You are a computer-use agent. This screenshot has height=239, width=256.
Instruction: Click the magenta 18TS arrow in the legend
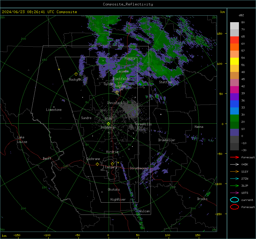click(234, 193)
